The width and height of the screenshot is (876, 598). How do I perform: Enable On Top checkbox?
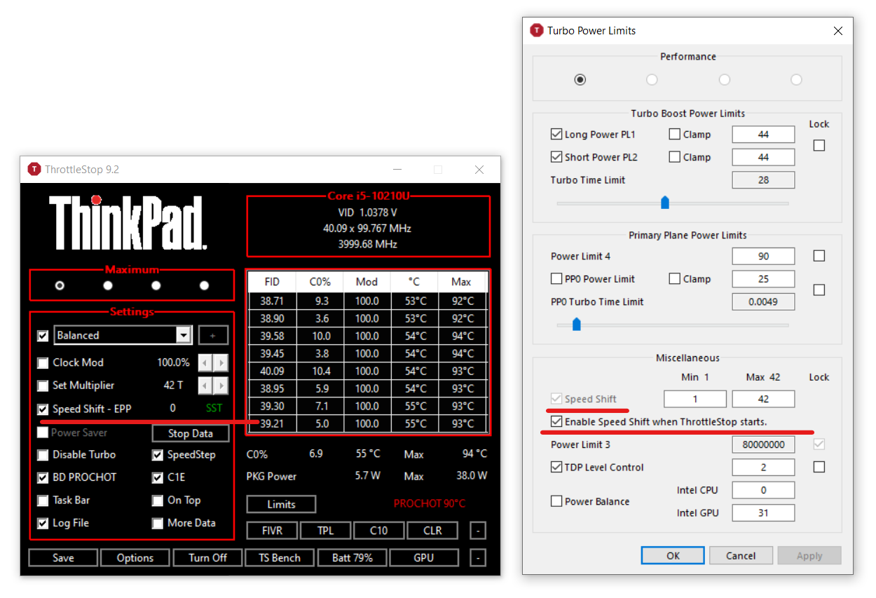coord(158,500)
